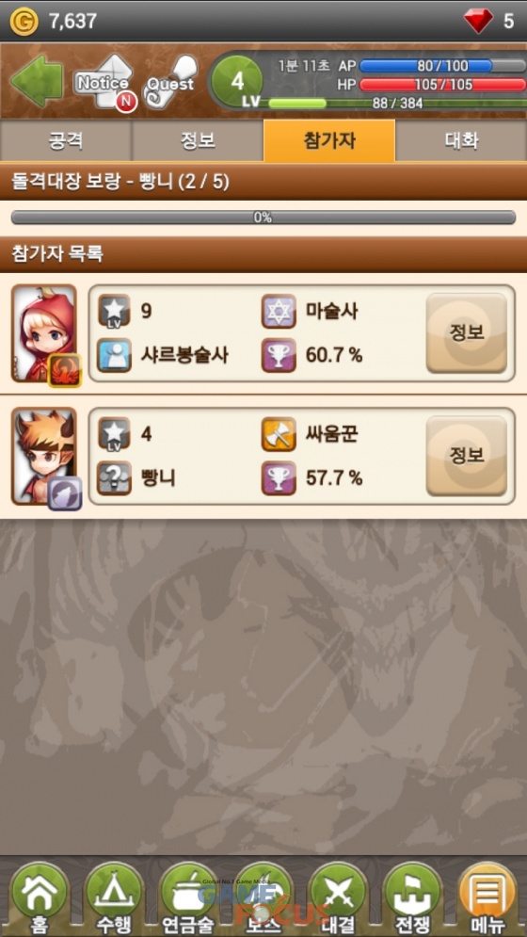
Task: Open the 전쟁 castle flag icon
Action: click(x=413, y=898)
